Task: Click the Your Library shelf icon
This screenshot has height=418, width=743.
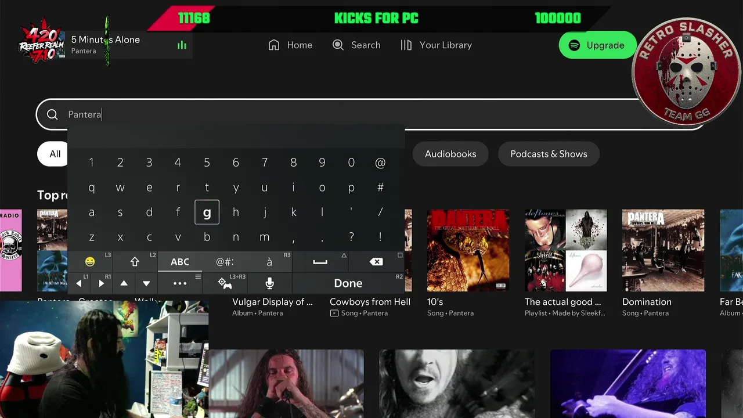Action: click(x=406, y=45)
